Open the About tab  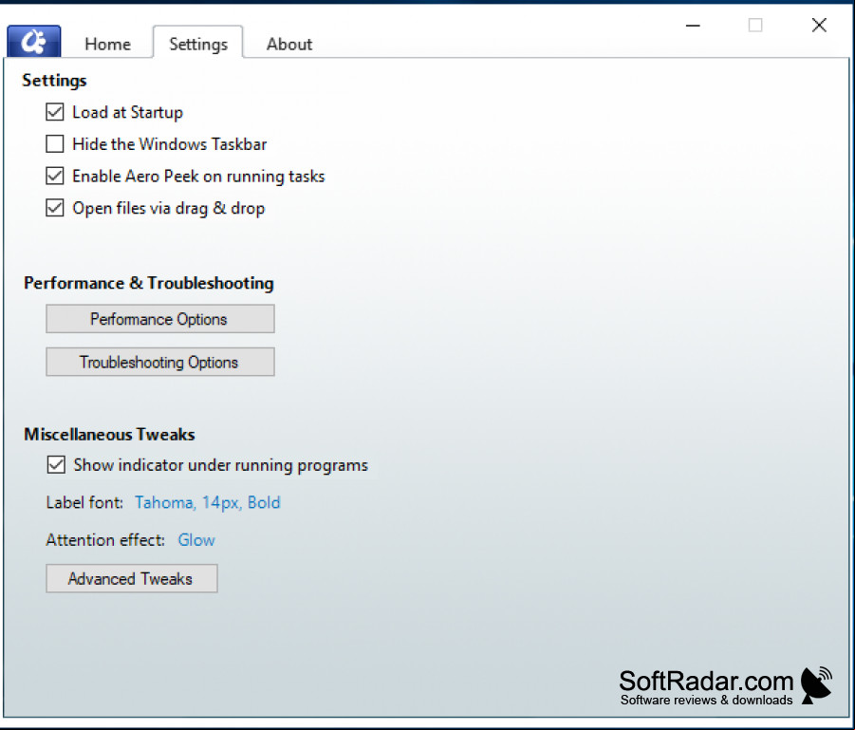[x=289, y=44]
